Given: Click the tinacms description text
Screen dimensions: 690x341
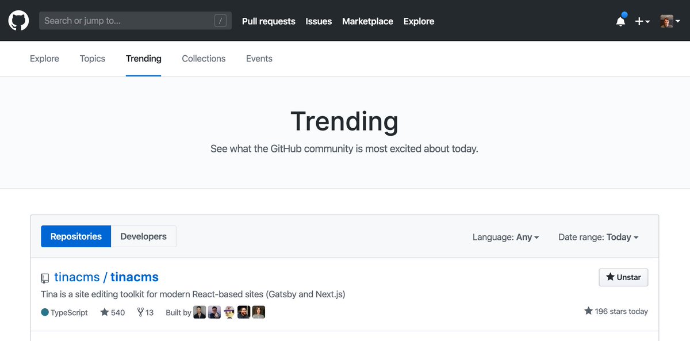Looking at the screenshot, I should tap(193, 294).
